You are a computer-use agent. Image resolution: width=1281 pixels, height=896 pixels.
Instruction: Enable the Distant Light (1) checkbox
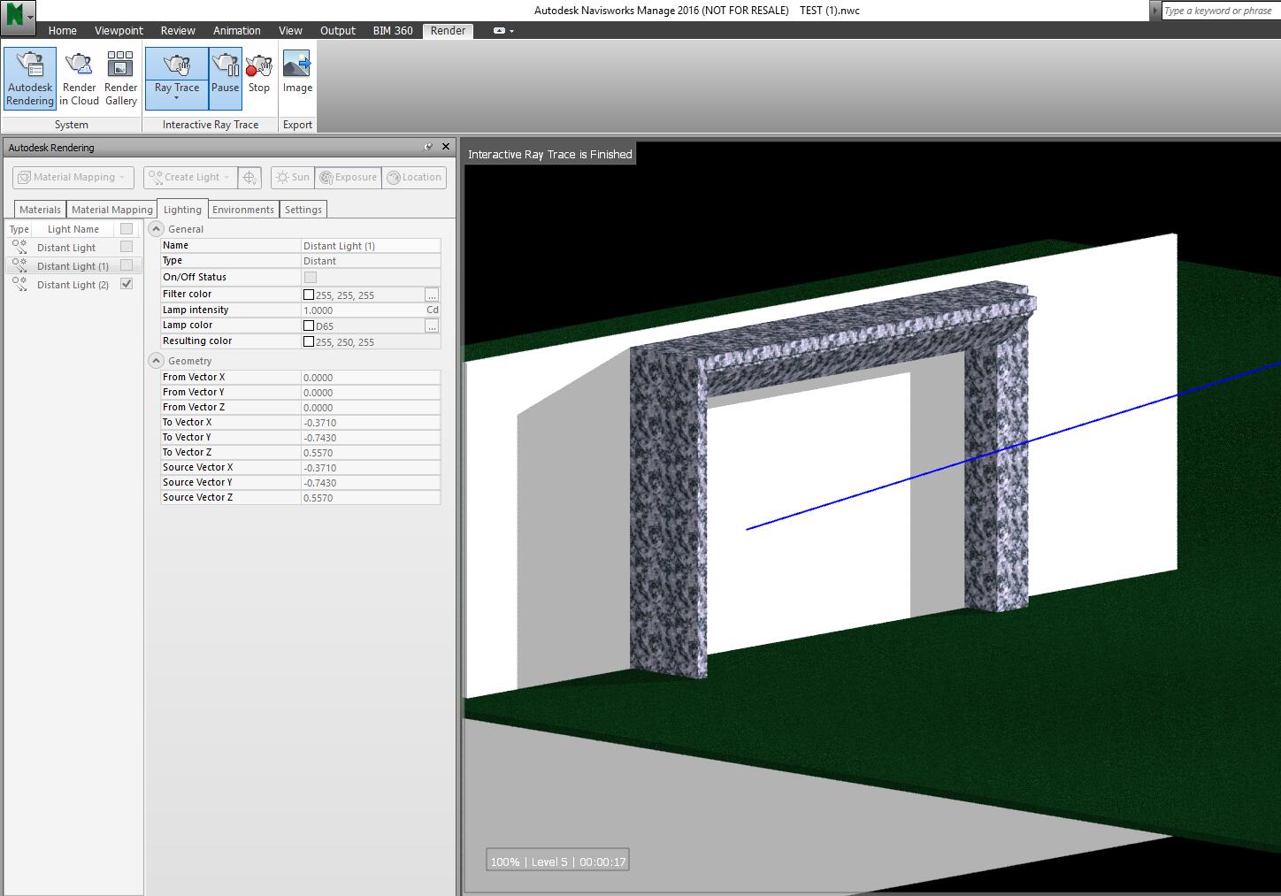(127, 265)
